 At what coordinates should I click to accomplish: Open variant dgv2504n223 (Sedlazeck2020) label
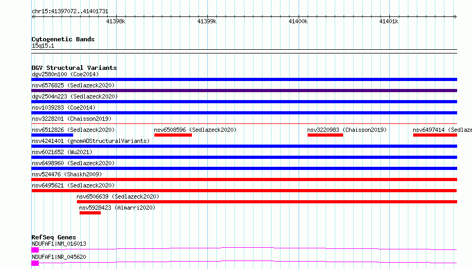pyautogui.click(x=75, y=96)
